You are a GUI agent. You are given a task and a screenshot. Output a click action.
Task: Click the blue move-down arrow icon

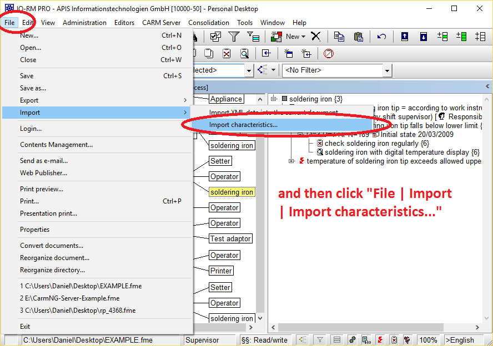(x=424, y=37)
